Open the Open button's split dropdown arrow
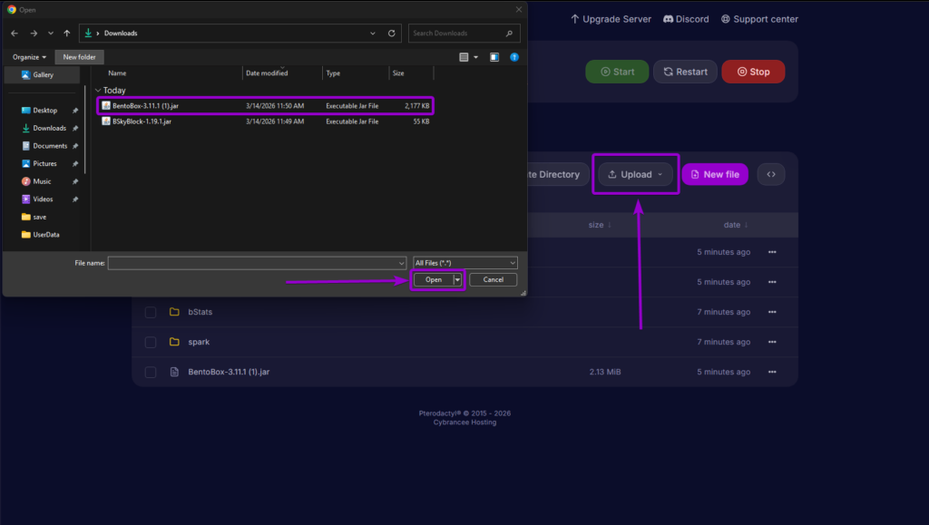This screenshot has width=929, height=525. tap(458, 279)
